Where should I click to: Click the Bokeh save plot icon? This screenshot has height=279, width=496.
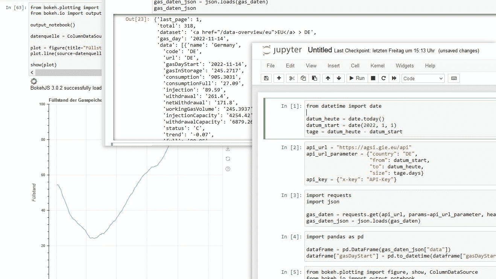(x=228, y=149)
